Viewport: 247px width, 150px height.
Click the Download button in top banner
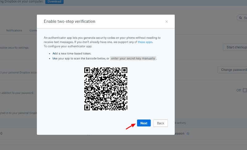coord(54,2)
